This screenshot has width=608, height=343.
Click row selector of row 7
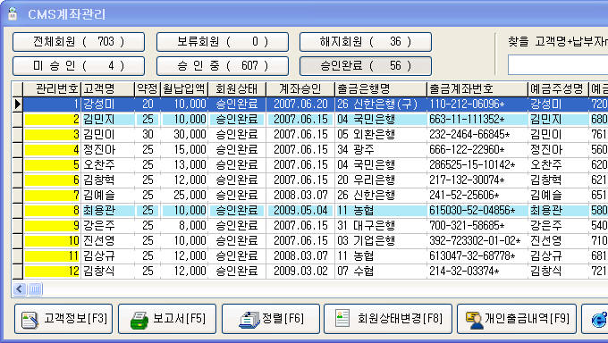click(18, 195)
